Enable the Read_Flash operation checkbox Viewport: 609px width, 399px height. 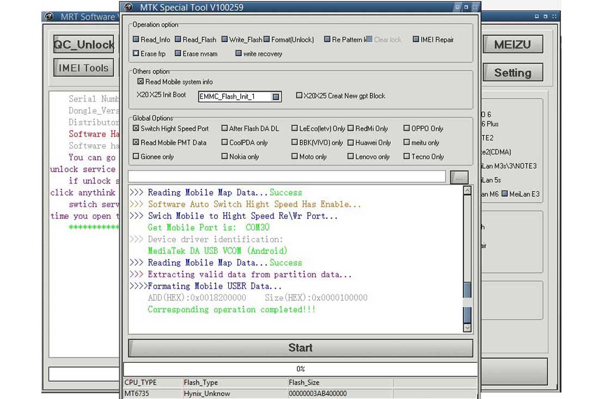pyautogui.click(x=178, y=39)
